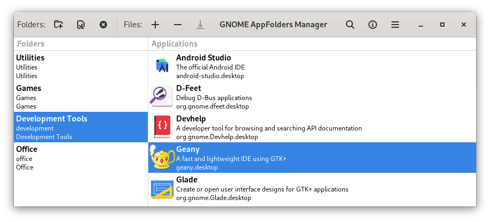Select the Geany title text
This screenshot has height=222, width=490.
click(187, 150)
